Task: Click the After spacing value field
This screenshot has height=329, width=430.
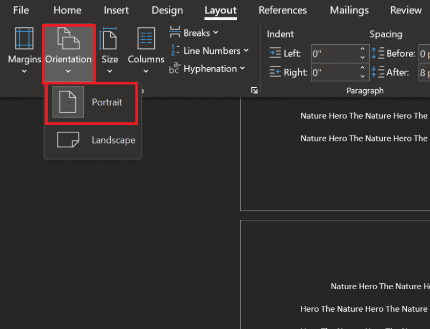Action: click(425, 71)
